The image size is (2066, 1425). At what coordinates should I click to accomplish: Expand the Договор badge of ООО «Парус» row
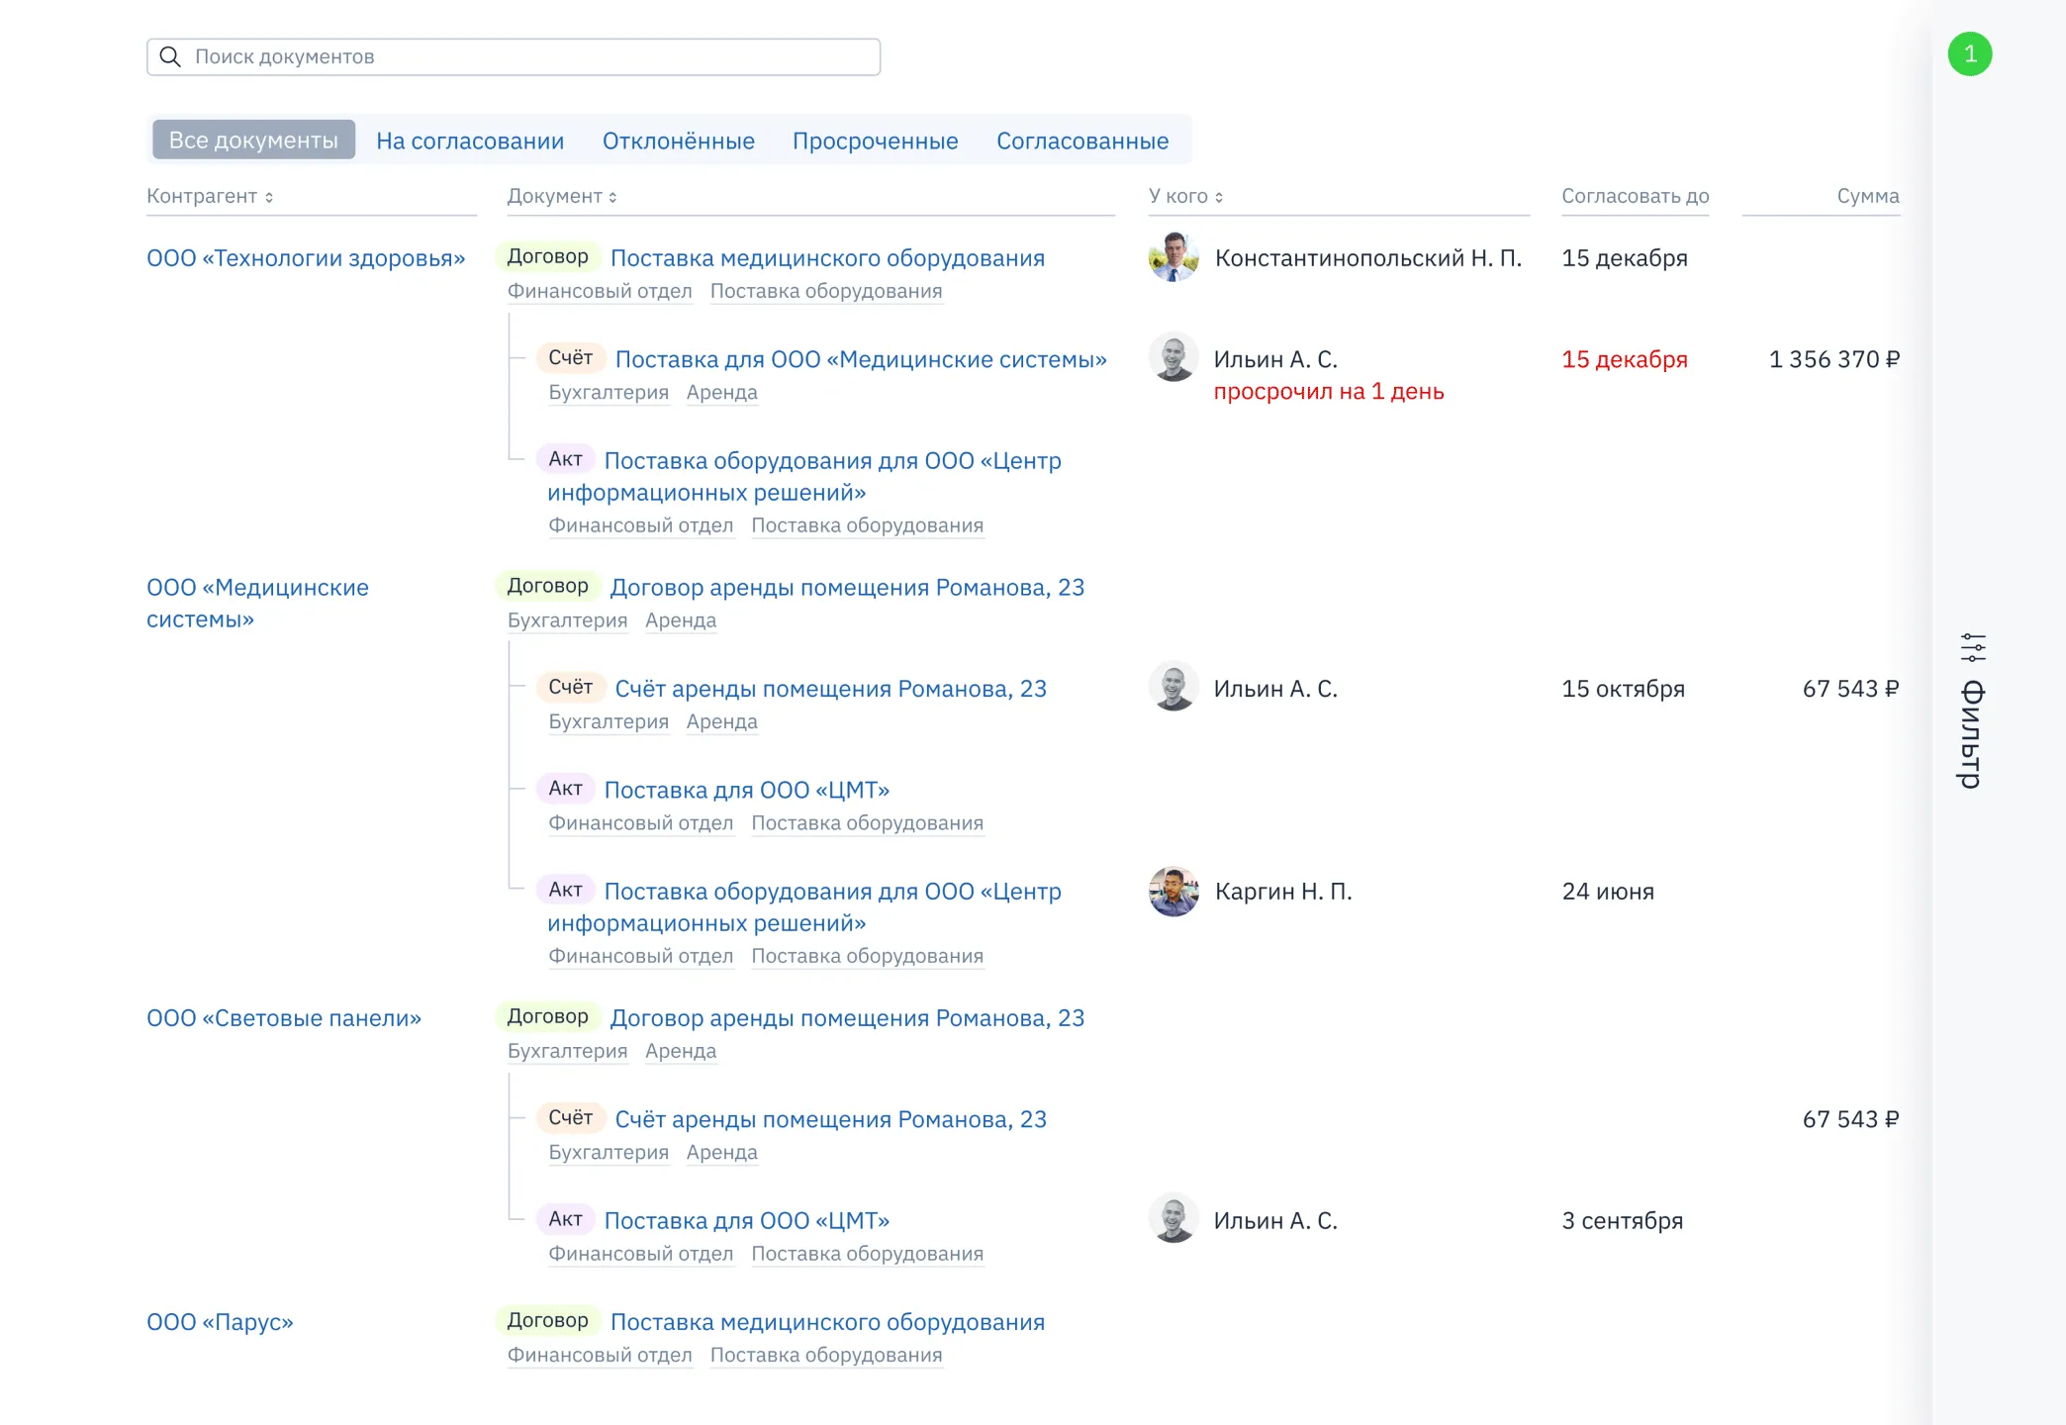click(547, 1320)
